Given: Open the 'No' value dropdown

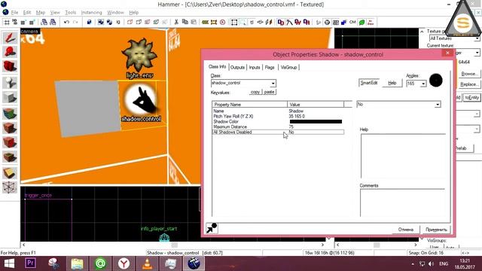Looking at the screenshot, I should 438,105.
